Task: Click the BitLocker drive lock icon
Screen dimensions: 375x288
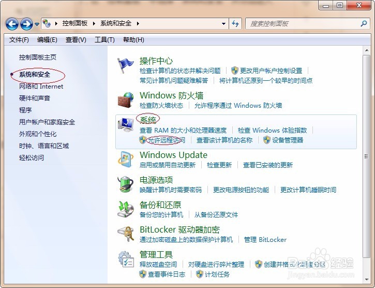Action: [126, 234]
